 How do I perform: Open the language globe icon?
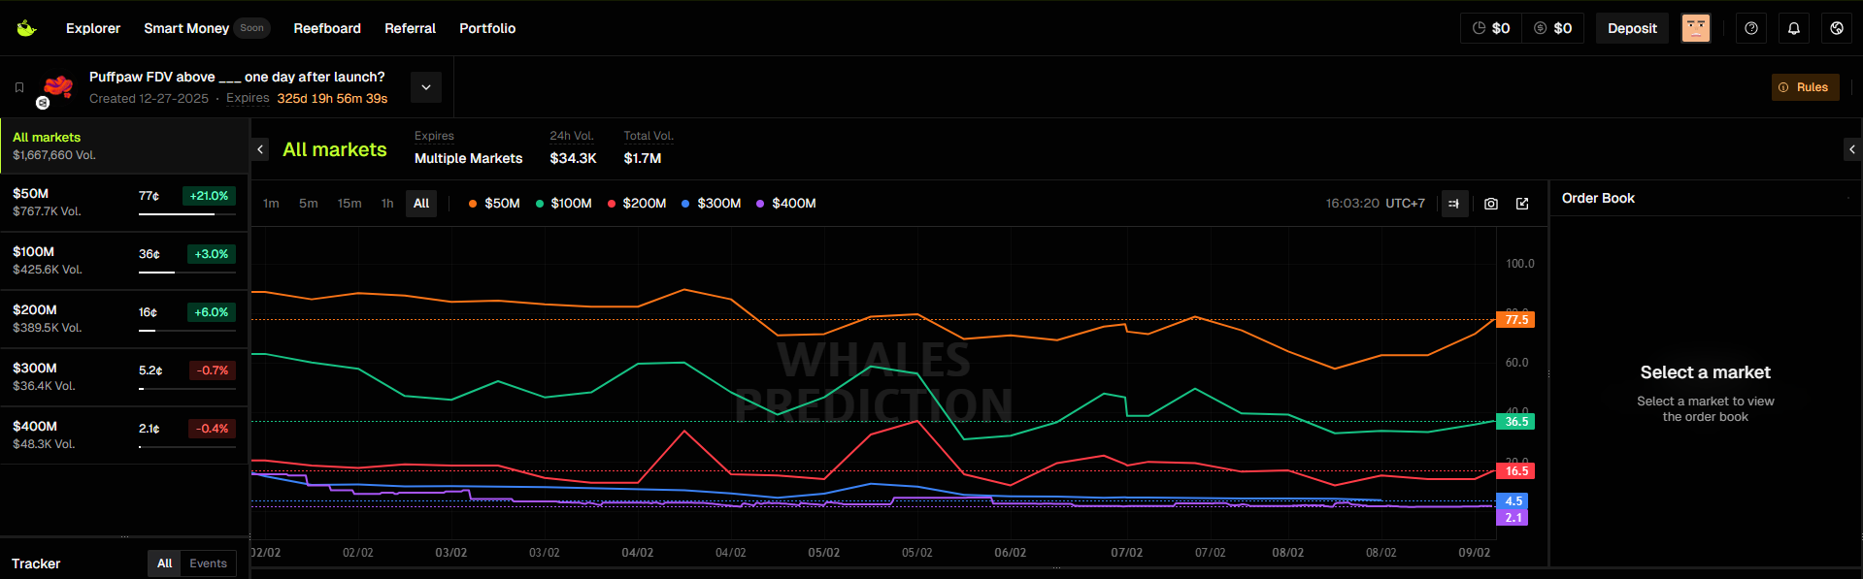pos(1837,28)
